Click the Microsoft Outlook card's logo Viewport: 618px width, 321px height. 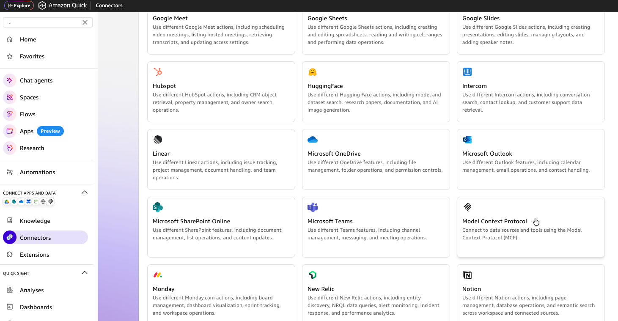pyautogui.click(x=467, y=140)
